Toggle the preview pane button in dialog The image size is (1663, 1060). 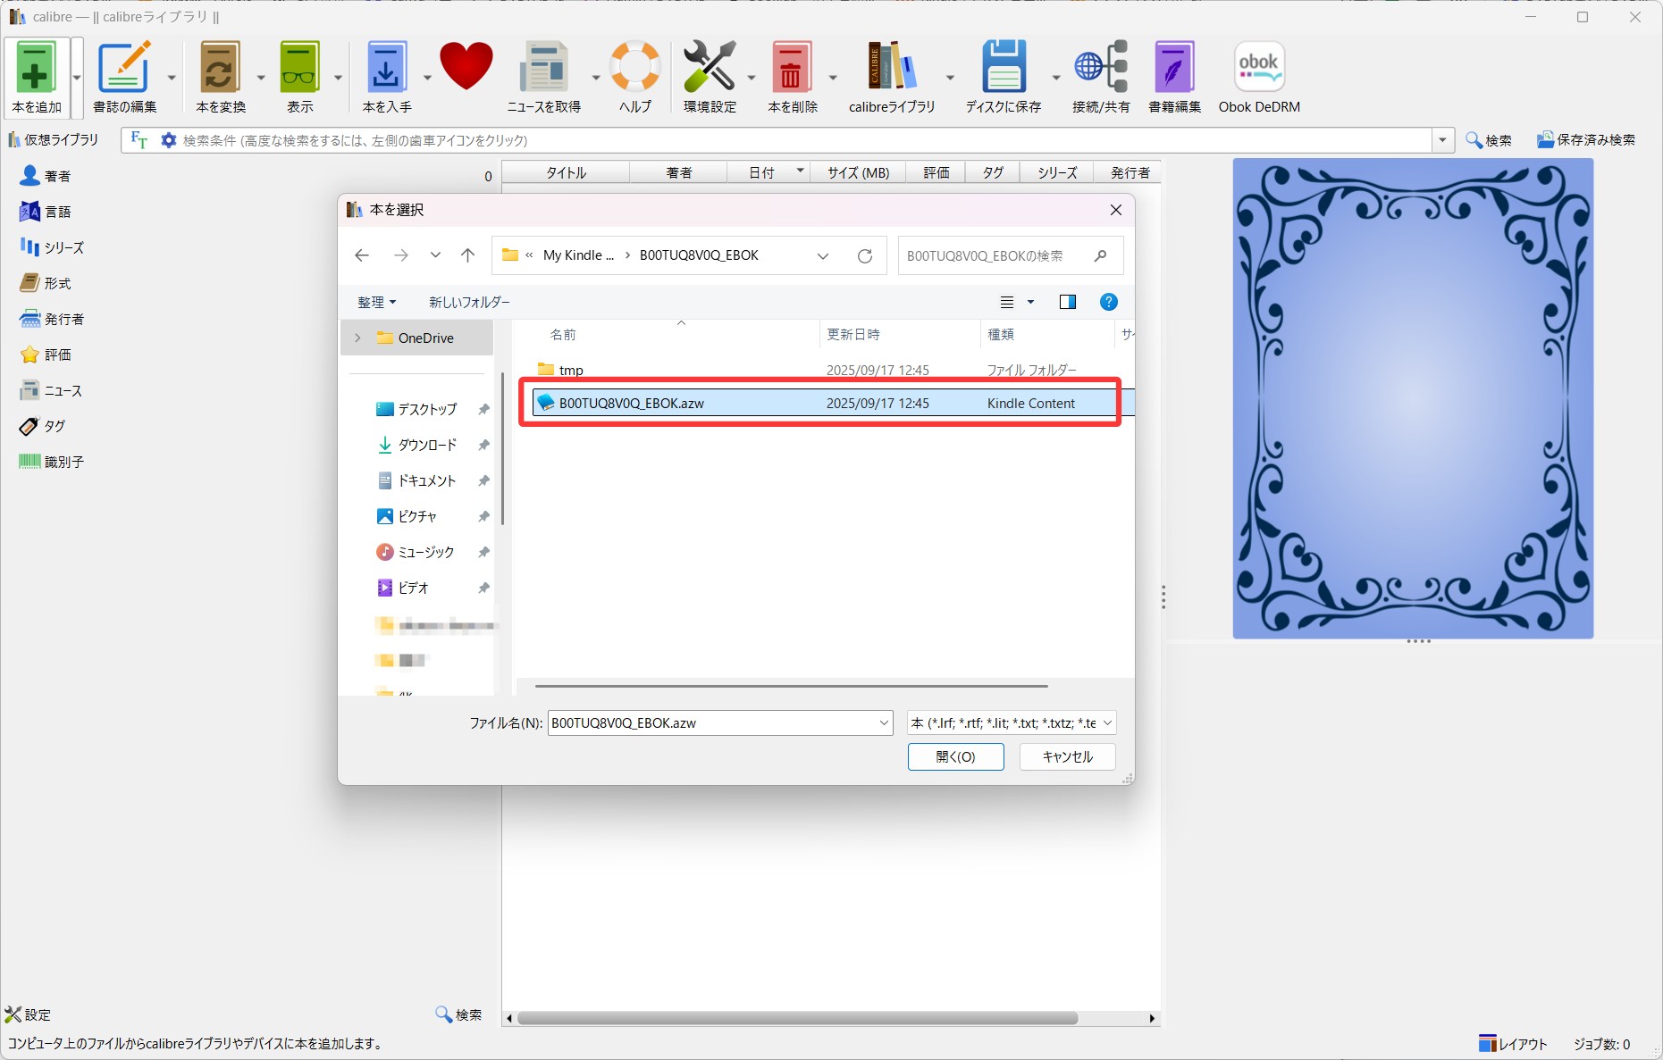(x=1067, y=302)
